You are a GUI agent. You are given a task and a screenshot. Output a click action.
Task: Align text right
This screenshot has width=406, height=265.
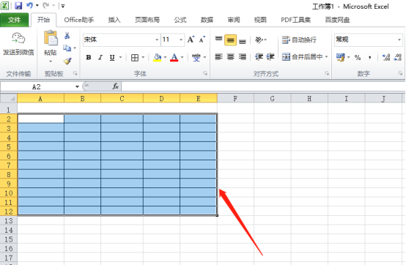pyautogui.click(x=243, y=56)
